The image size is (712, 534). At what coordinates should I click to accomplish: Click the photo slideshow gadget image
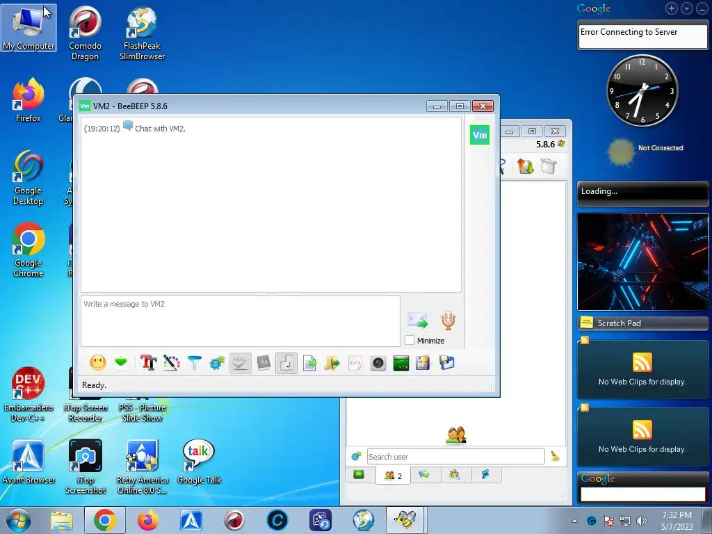pos(642,261)
